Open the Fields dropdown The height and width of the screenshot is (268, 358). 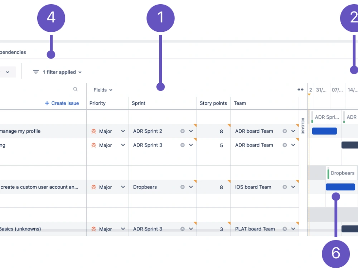click(102, 90)
